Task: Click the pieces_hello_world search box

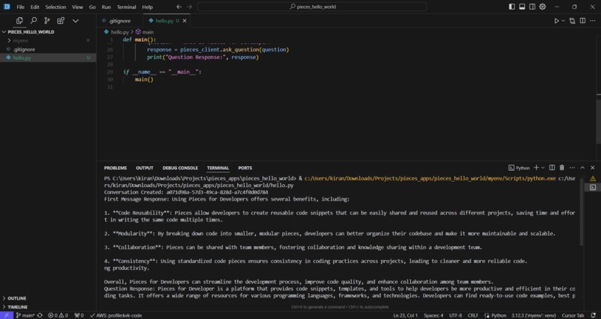Action: click(x=312, y=7)
